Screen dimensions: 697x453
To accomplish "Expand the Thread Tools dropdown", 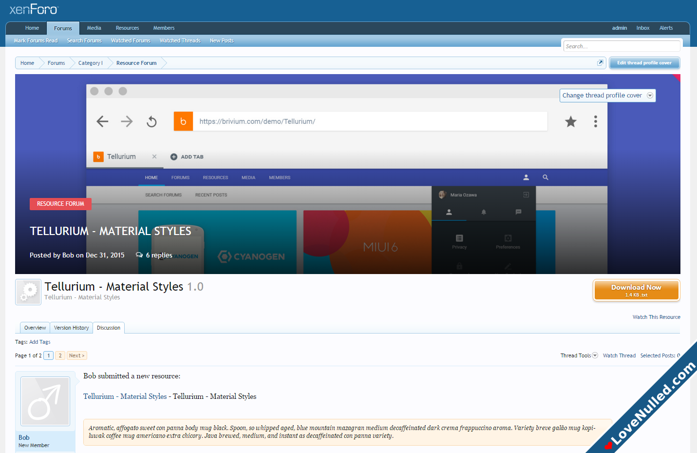I will coord(579,355).
